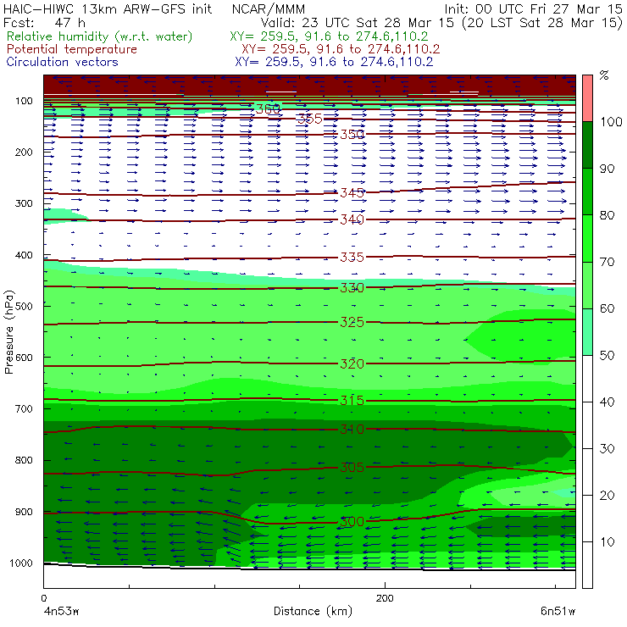
Task: Click the 100 label on the color bar
Action: click(x=611, y=121)
